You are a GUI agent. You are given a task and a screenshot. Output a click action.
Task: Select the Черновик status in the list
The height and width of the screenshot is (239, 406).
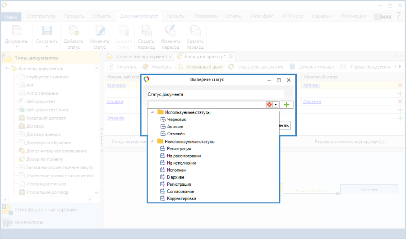[x=176, y=119]
